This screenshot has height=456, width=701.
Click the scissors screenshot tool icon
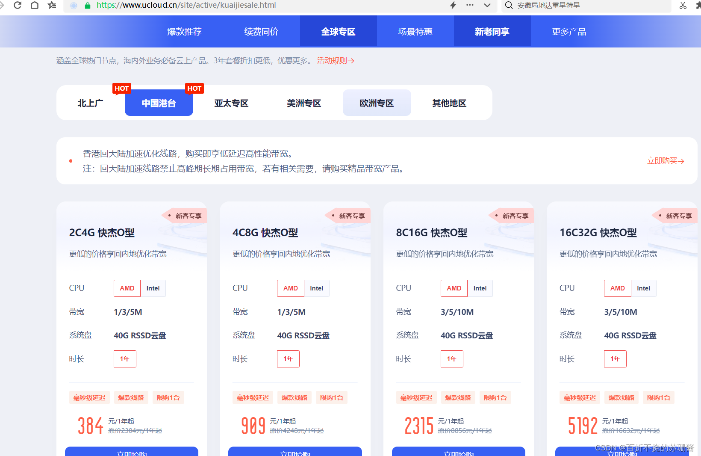[x=683, y=5]
